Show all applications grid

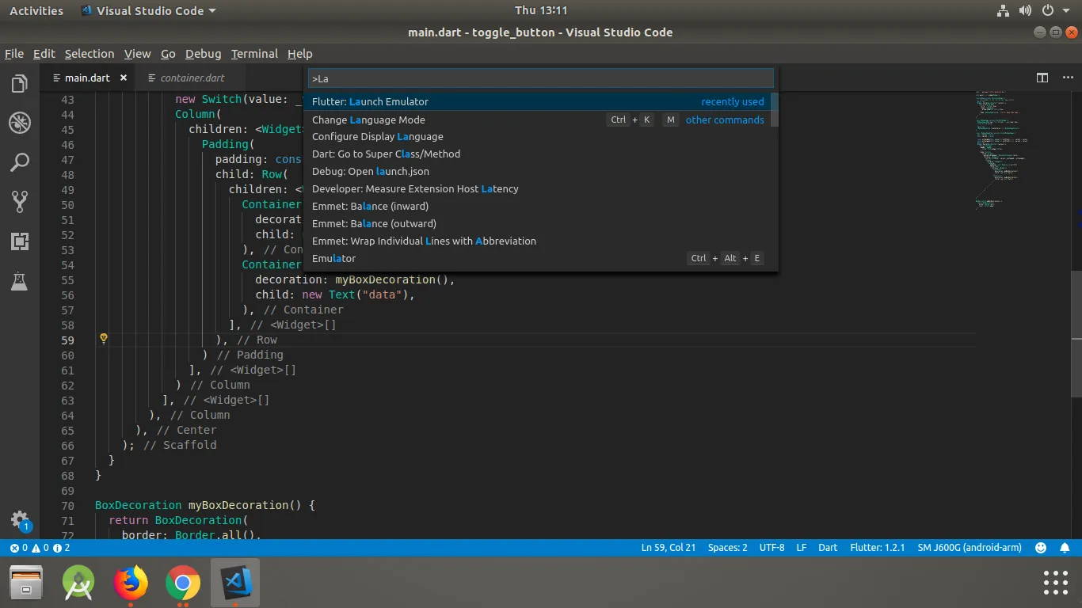pos(1056,583)
